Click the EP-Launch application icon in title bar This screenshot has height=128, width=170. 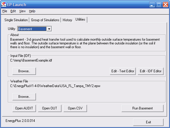(3, 5)
